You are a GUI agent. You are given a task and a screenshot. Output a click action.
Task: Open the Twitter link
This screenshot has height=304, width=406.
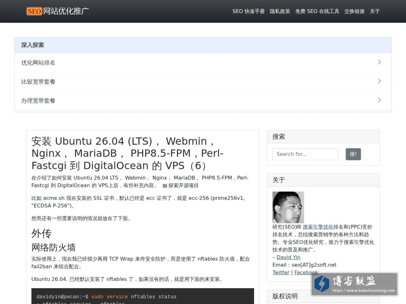281,272
